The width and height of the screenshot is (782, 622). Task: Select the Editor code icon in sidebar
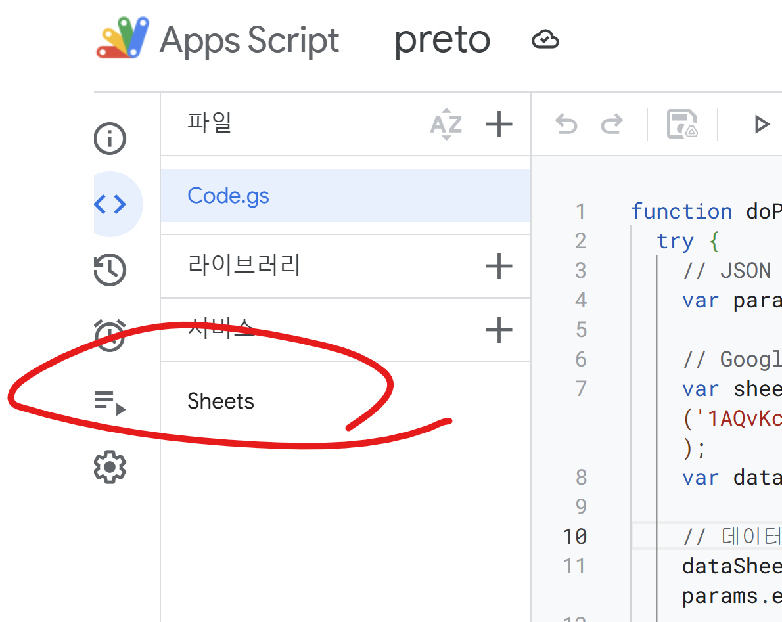click(110, 204)
